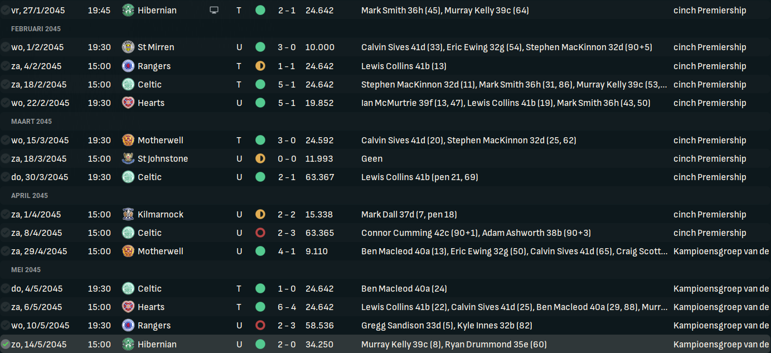Click the orange draw indicator on the St Johnstone row
Screen dimensions: 771x353
(260, 158)
